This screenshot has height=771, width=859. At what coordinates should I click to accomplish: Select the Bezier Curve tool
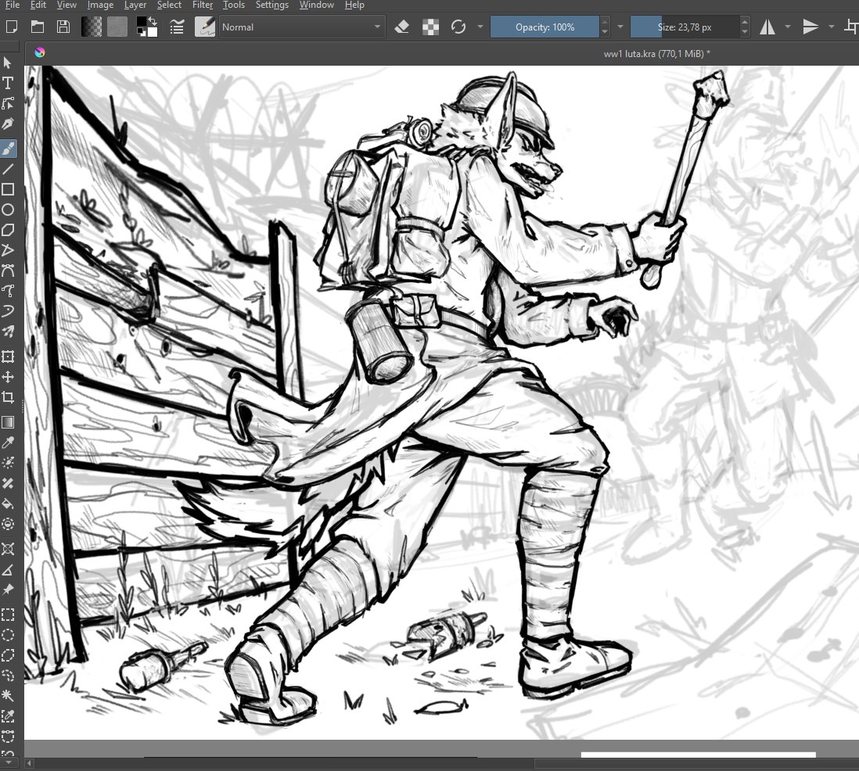point(8,271)
